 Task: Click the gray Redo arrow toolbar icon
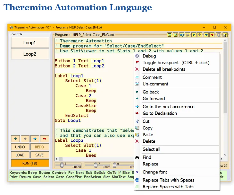[x=188, y=35]
